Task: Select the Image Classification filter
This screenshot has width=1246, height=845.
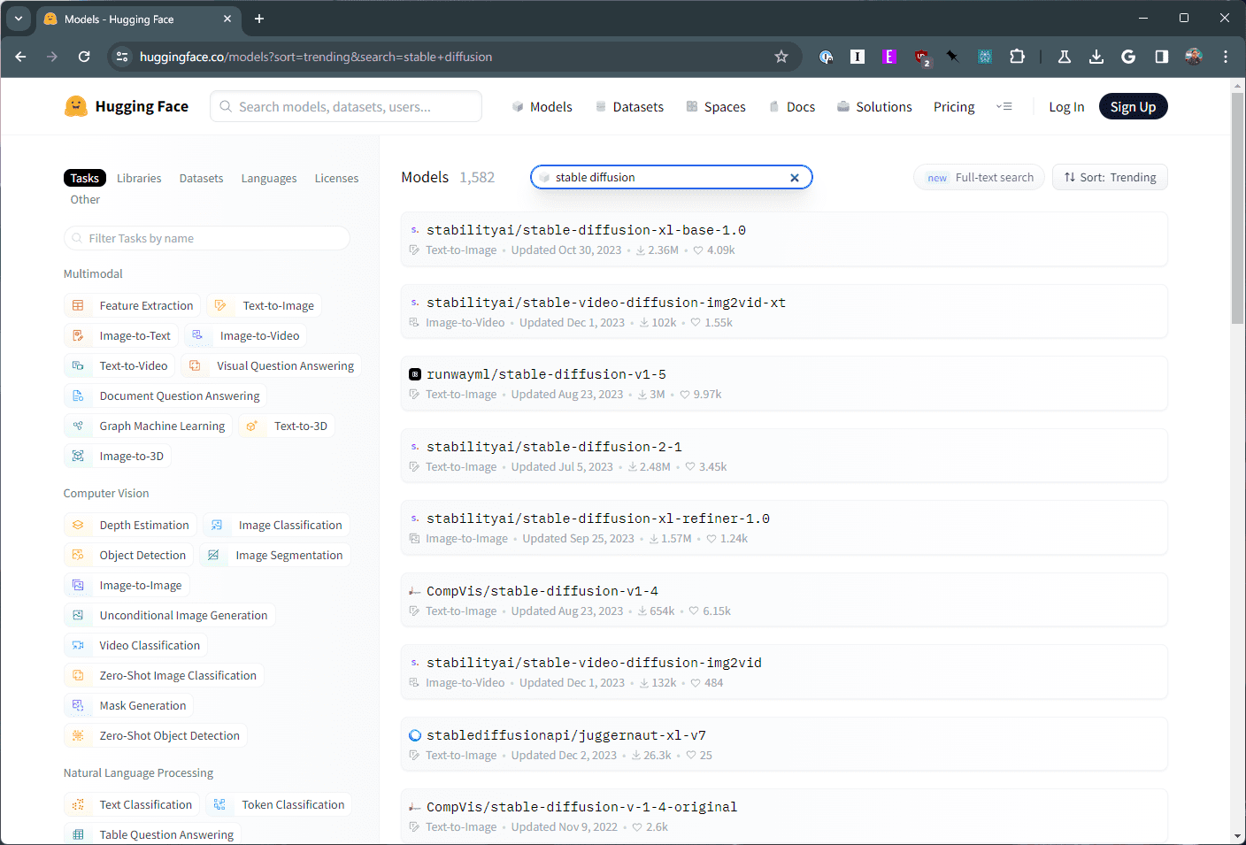Action: (276, 525)
